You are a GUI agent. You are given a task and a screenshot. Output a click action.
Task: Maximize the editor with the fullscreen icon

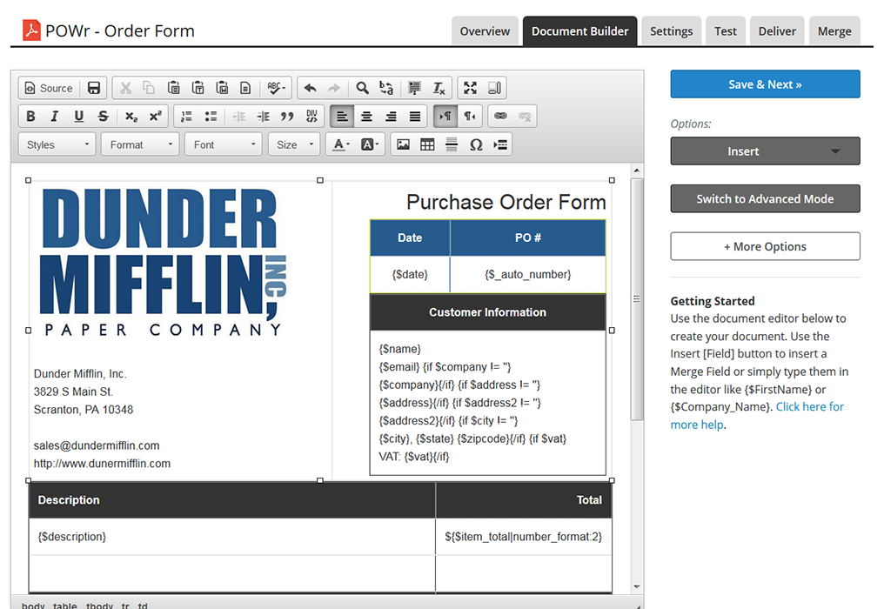(470, 88)
